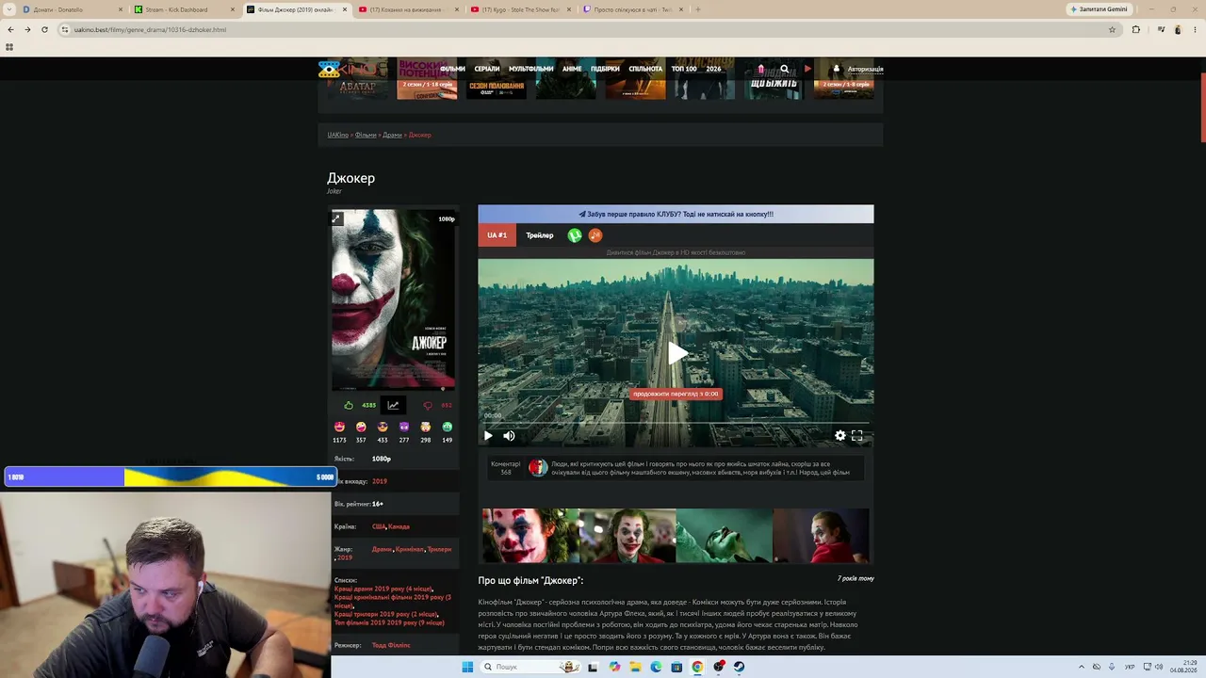
Task: Click the green torrent download icon
Action: pyautogui.click(x=575, y=235)
